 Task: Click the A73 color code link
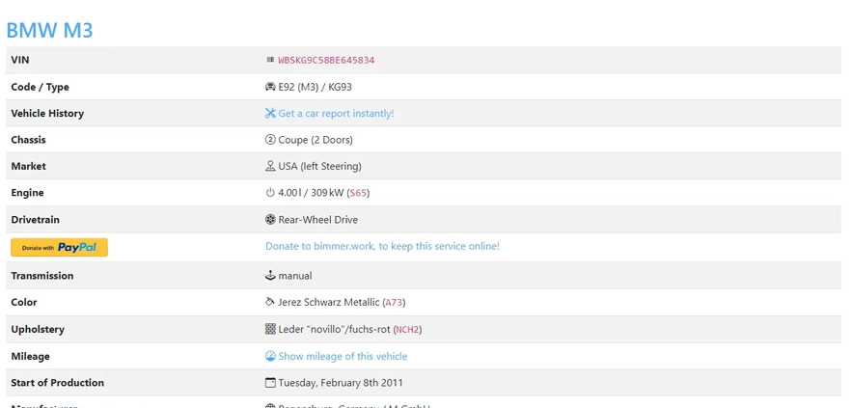click(x=394, y=302)
